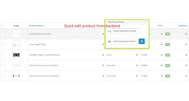
Task: Click quantity badge 1000 in Crop Images row
Action: pyautogui.click(x=168, y=45)
